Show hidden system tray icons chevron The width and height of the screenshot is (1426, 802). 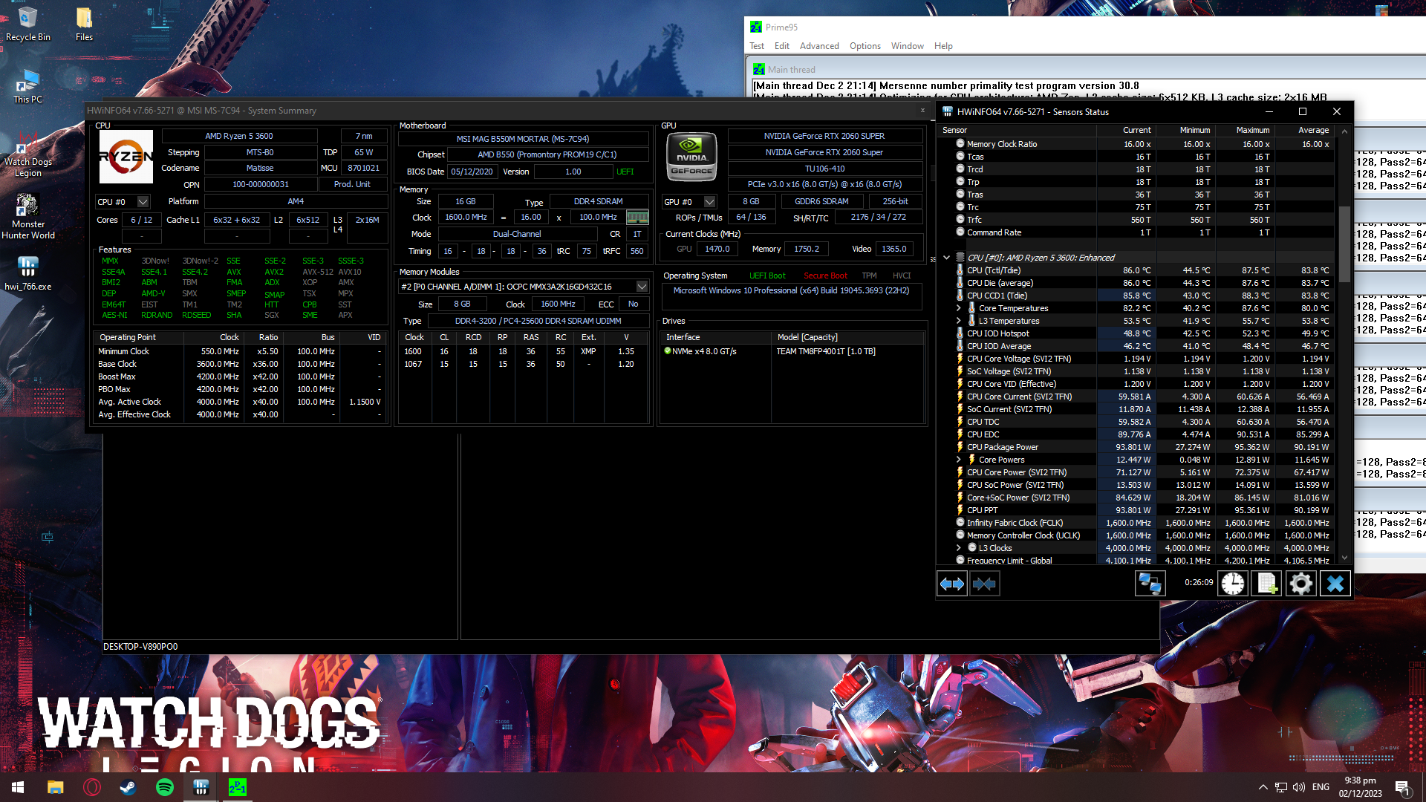[1263, 787]
